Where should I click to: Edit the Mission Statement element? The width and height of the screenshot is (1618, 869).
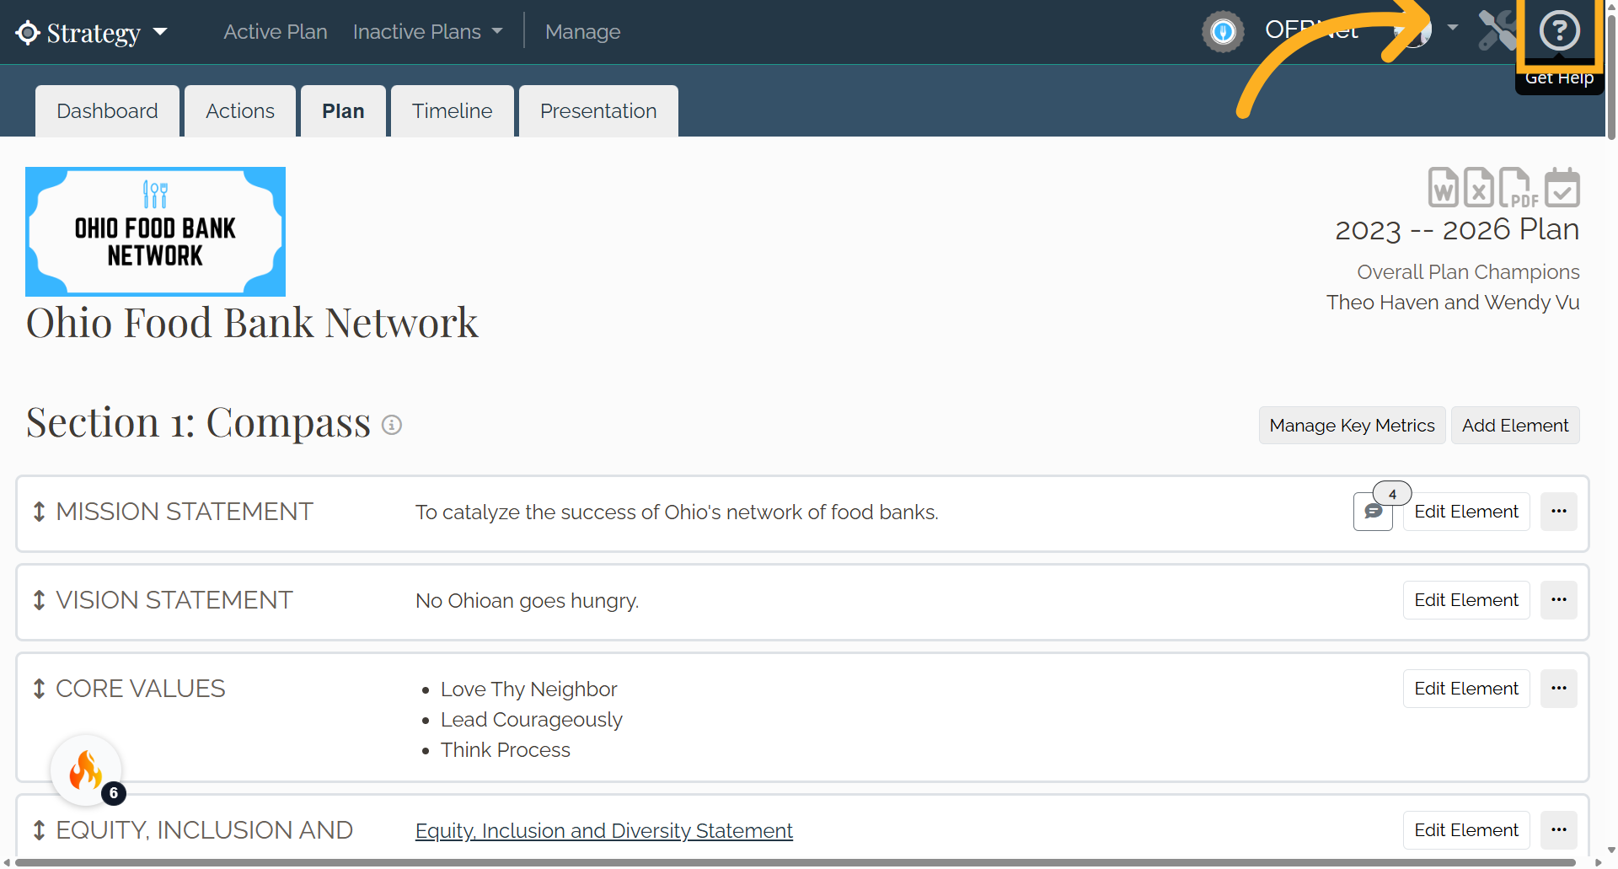tap(1466, 512)
